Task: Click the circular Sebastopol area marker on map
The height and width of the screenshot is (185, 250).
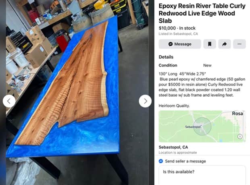Action: tap(202, 127)
